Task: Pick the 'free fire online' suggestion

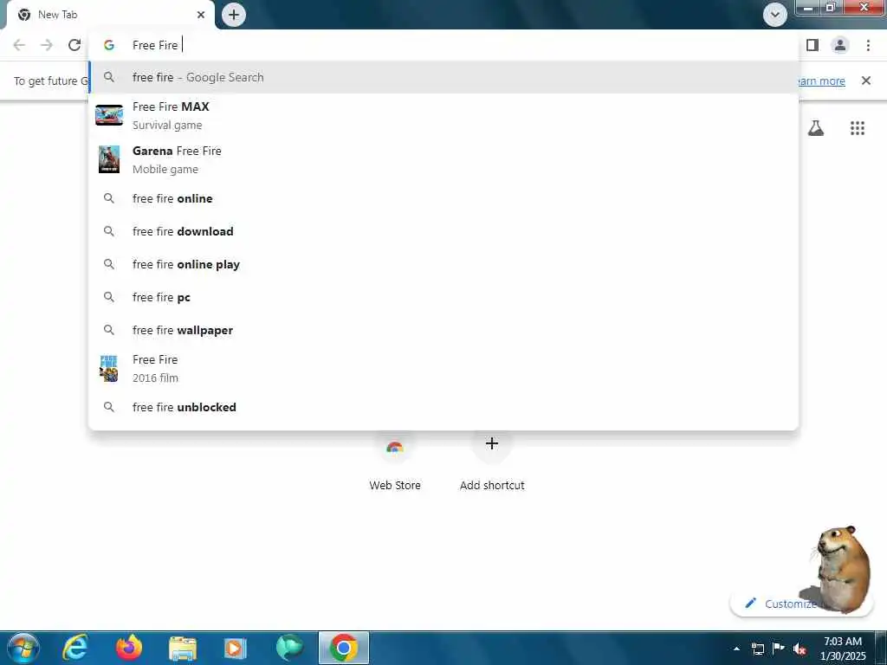Action: point(443,198)
